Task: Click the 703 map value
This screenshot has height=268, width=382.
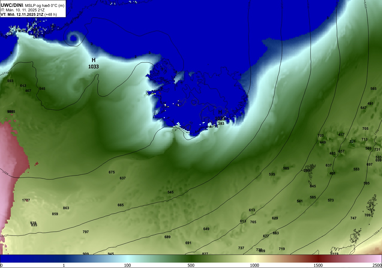Action: (x=321, y=135)
